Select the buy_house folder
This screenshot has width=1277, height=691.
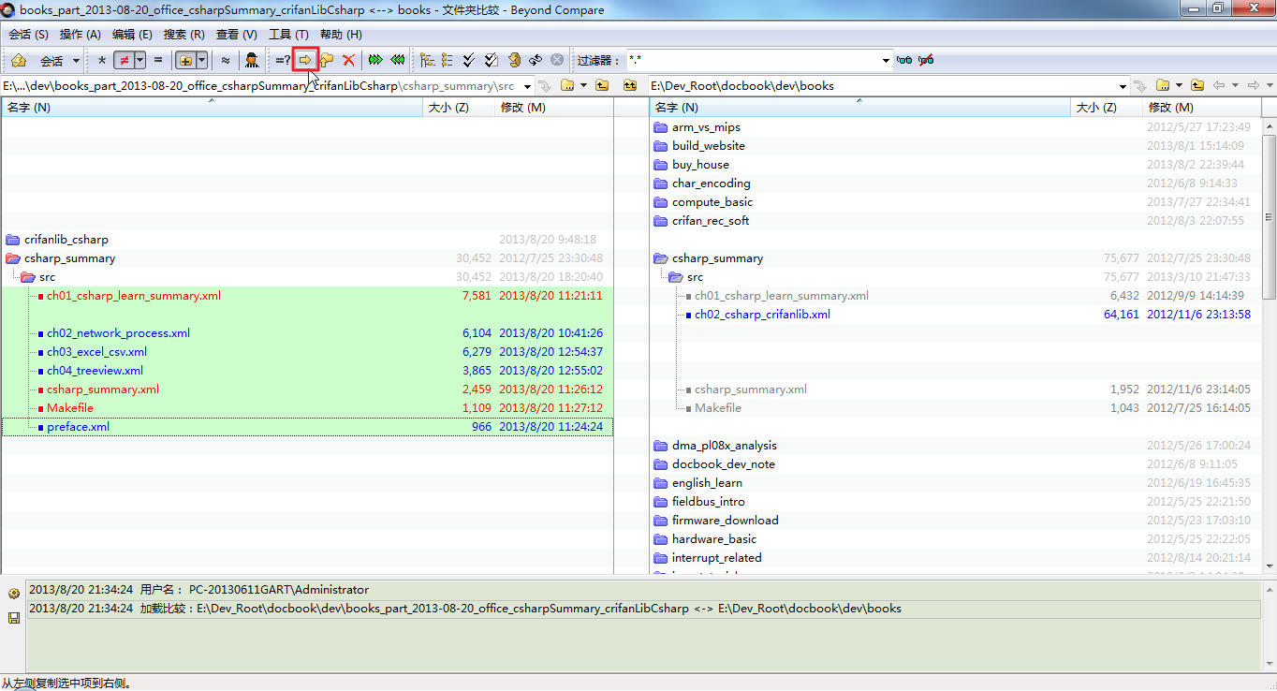700,165
